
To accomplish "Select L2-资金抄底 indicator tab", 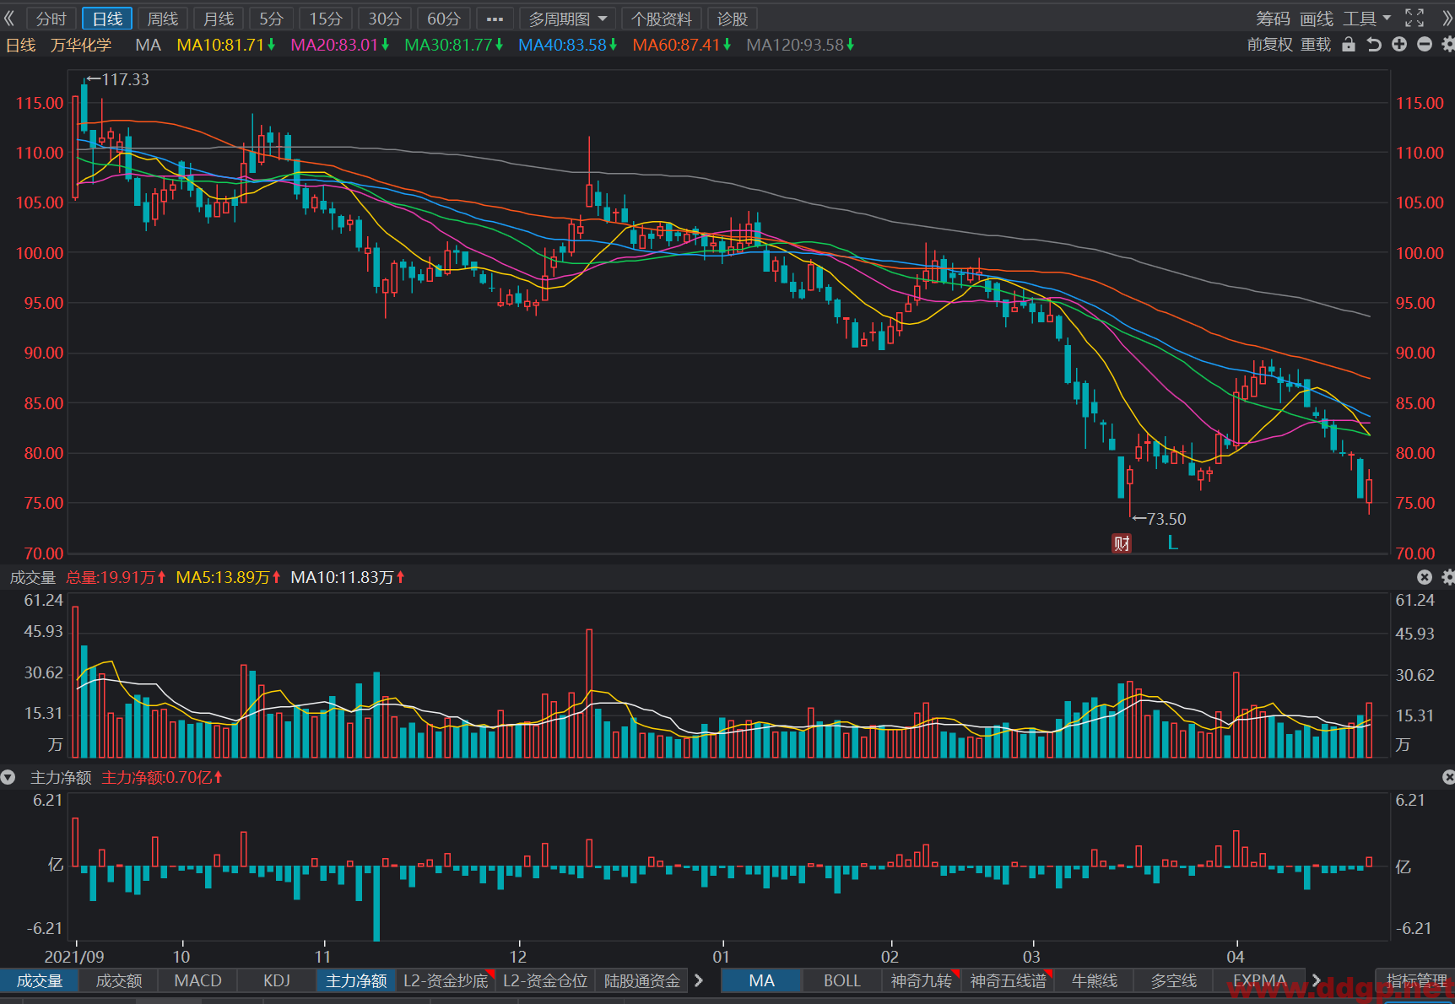I will 446,980.
